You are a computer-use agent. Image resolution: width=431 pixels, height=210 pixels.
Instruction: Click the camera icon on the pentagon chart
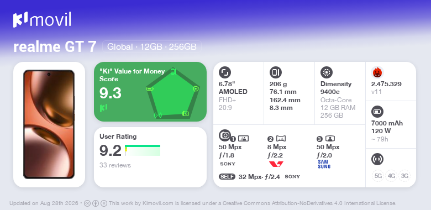(x=186, y=113)
